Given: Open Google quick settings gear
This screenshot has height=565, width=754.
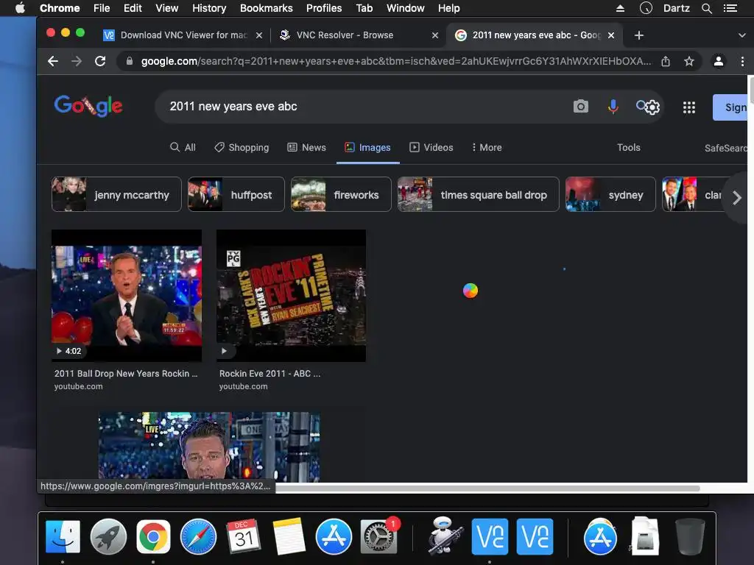Looking at the screenshot, I should coord(652,107).
